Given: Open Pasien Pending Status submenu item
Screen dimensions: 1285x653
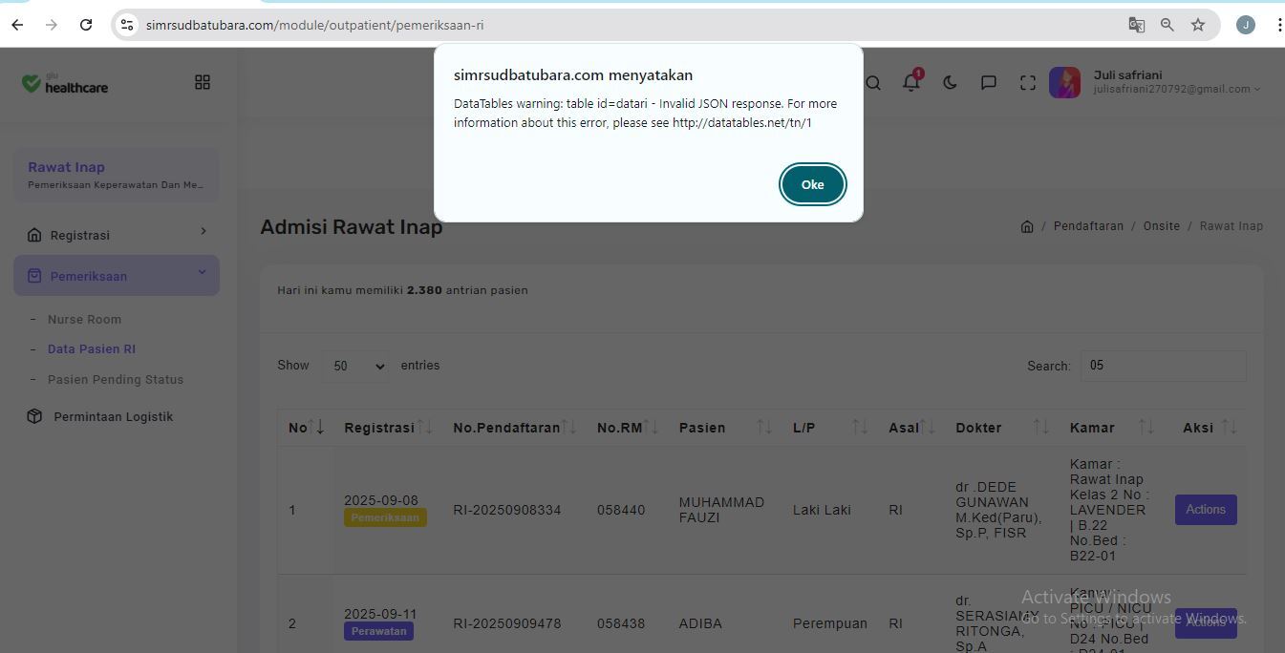Looking at the screenshot, I should pyautogui.click(x=116, y=380).
